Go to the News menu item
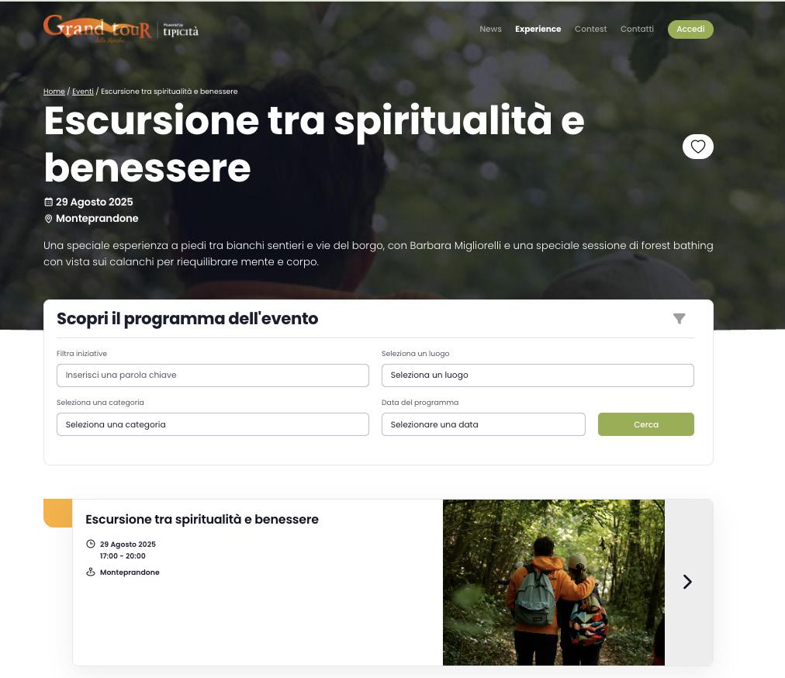 (490, 29)
